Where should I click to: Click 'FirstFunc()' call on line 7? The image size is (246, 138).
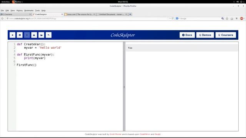click(27, 65)
